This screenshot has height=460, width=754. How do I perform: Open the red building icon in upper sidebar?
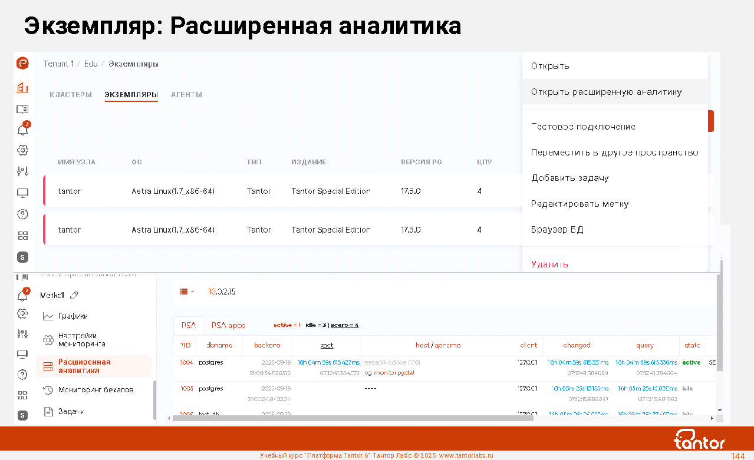[x=22, y=88]
